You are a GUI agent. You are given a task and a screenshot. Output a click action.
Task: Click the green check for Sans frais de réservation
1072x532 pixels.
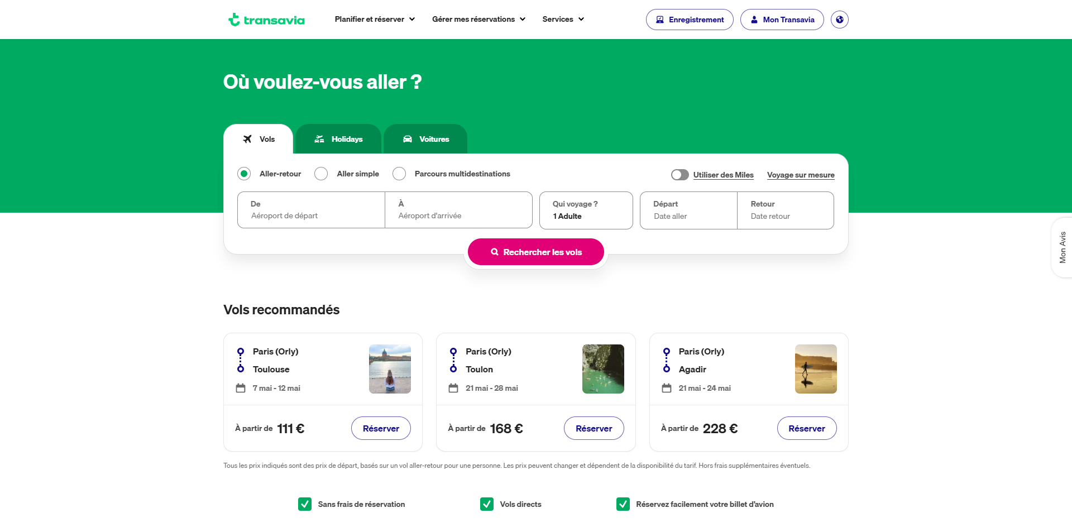pos(305,504)
